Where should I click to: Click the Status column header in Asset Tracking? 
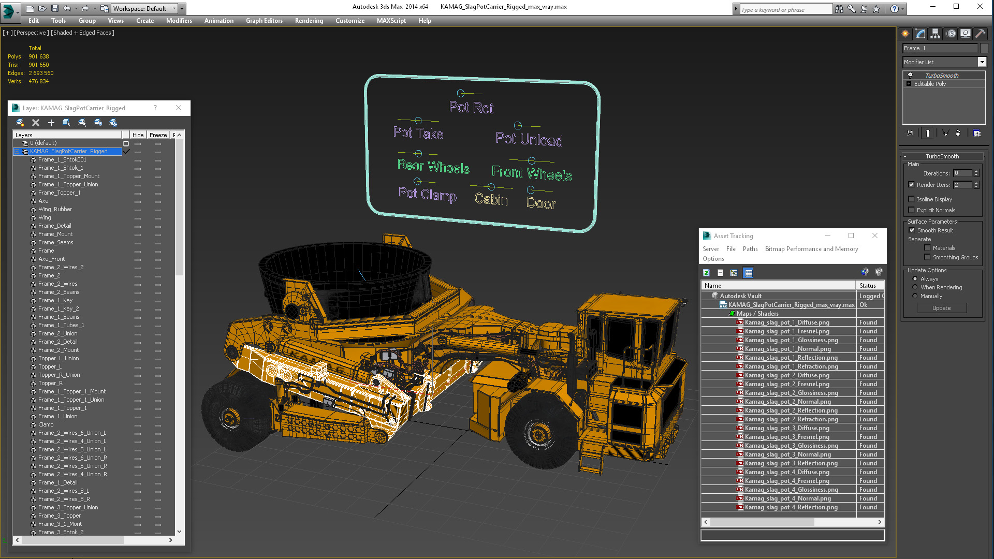click(870, 286)
